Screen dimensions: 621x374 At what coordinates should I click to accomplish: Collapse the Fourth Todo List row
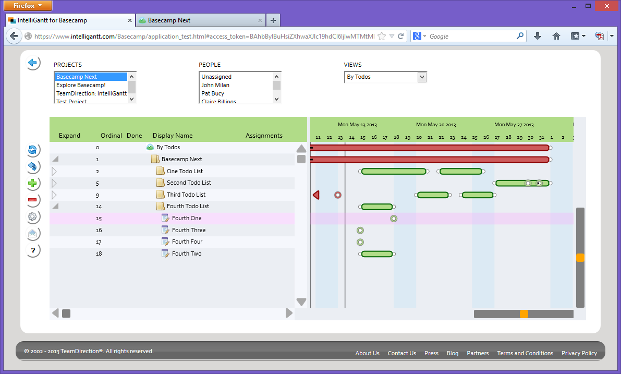pos(55,206)
